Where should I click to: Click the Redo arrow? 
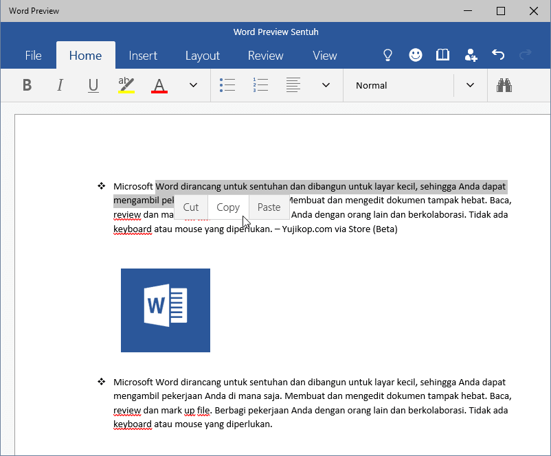tap(526, 55)
